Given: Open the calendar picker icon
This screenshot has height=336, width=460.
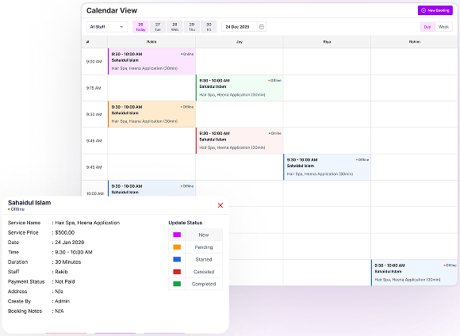Looking at the screenshot, I should tap(262, 27).
